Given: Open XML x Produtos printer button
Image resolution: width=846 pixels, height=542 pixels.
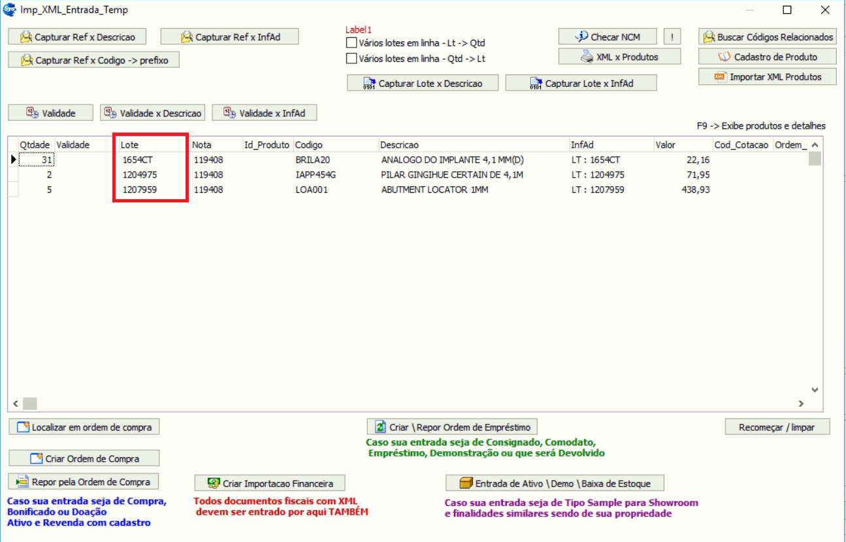Looking at the screenshot, I should 619,57.
